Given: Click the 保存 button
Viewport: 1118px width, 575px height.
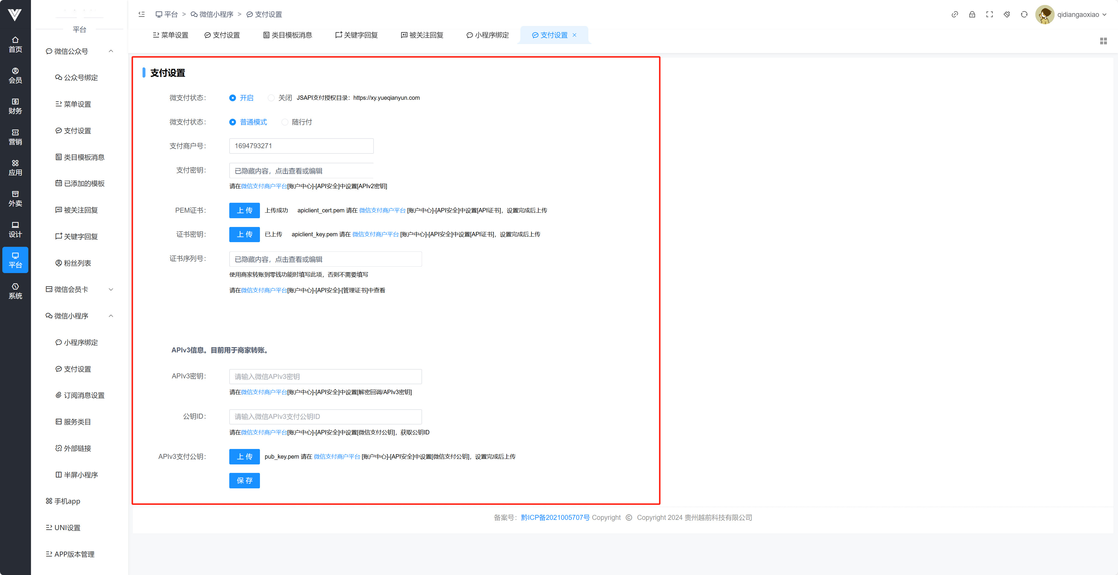Looking at the screenshot, I should [x=244, y=480].
